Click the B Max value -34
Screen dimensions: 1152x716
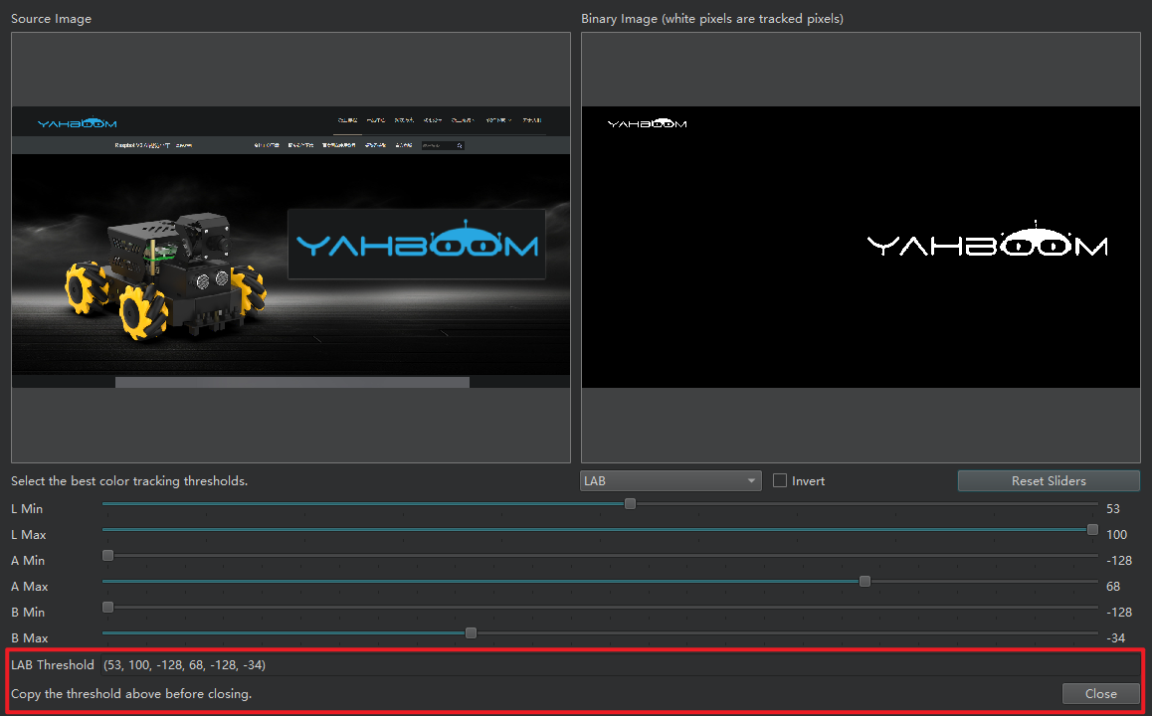pos(1116,638)
